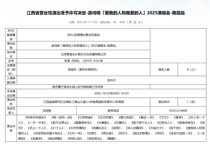The width and height of the screenshot is (210, 144).
Task: Click the 入境停留日期 value 至共天
Action: click(111, 80)
